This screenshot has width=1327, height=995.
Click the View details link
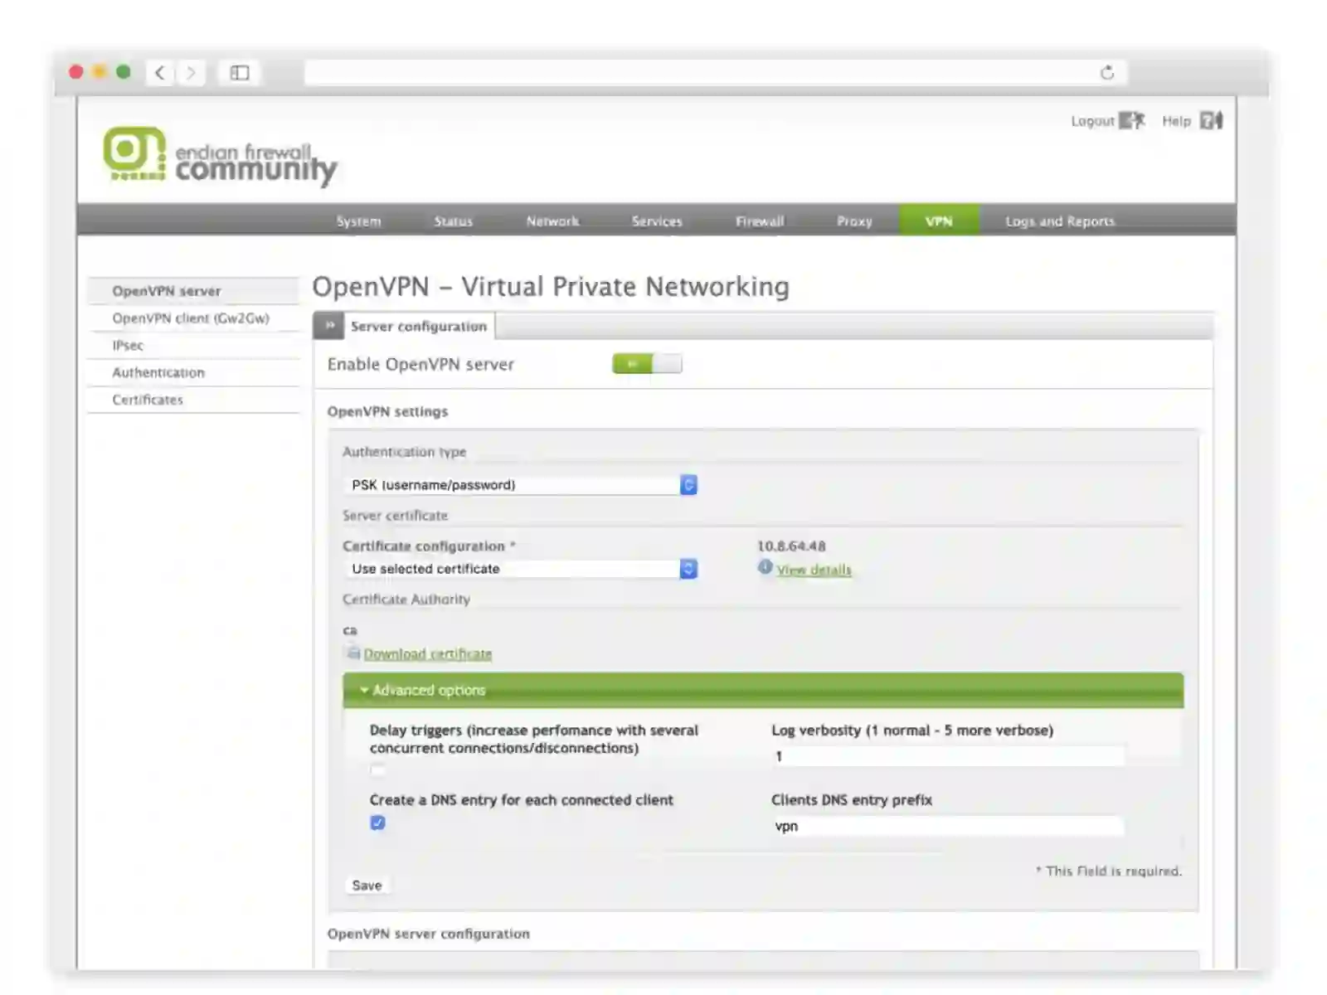[814, 570]
